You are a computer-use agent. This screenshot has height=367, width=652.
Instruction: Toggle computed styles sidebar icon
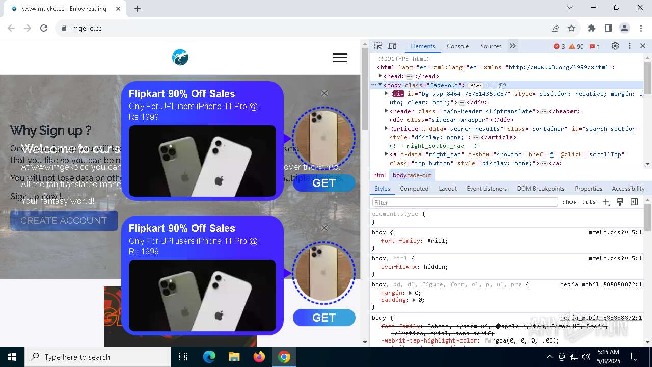(x=634, y=202)
